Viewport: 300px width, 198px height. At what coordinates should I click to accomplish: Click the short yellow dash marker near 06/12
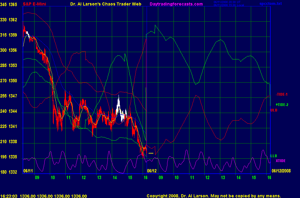coord(151,153)
